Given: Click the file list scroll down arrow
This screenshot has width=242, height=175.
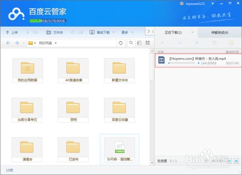Looking at the screenshot, I should (x=152, y=163).
